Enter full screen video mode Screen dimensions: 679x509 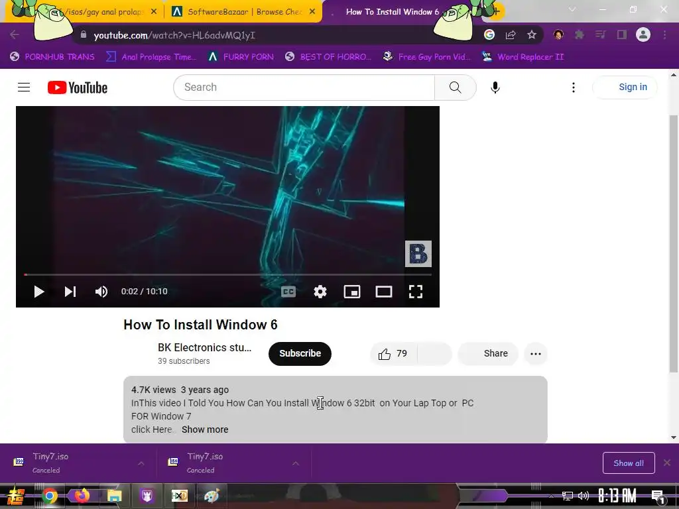416,292
